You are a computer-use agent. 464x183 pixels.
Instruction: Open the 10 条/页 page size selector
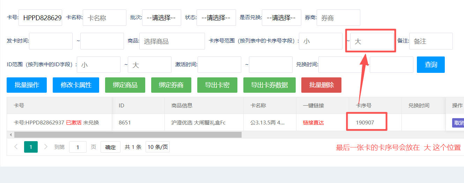157,147
